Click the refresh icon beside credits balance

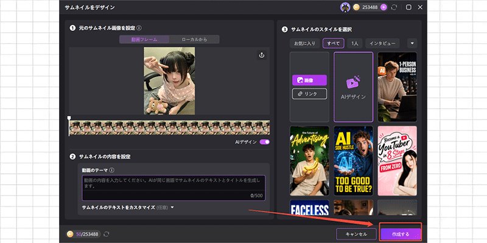(x=394, y=7)
